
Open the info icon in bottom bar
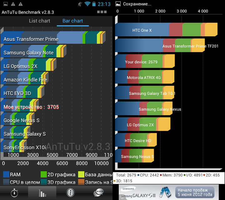point(70,193)
